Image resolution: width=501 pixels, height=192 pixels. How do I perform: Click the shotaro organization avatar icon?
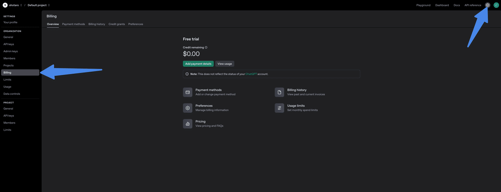(x=5, y=5)
